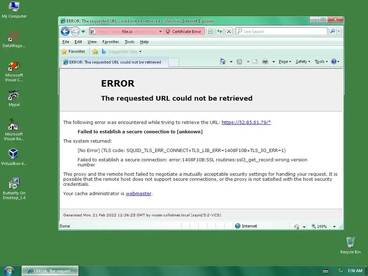
Task: Stop loading with red X button
Action: click(x=229, y=32)
